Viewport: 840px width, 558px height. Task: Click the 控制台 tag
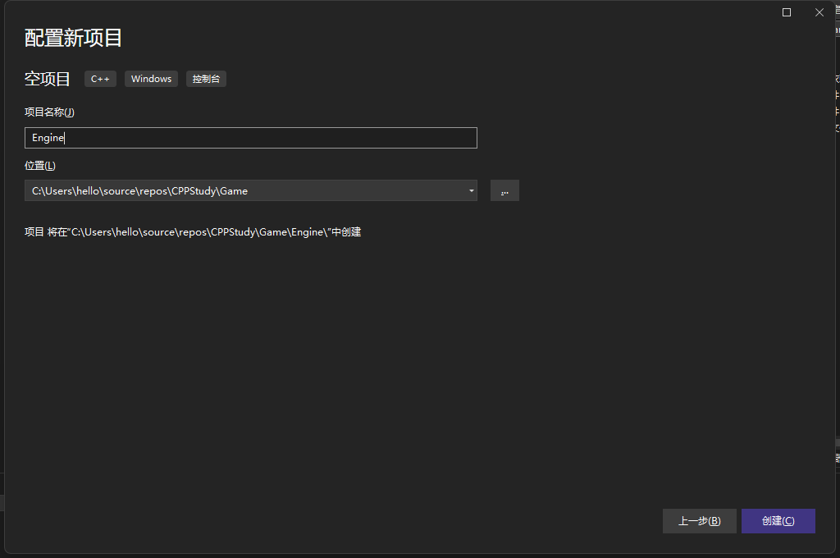(x=206, y=79)
